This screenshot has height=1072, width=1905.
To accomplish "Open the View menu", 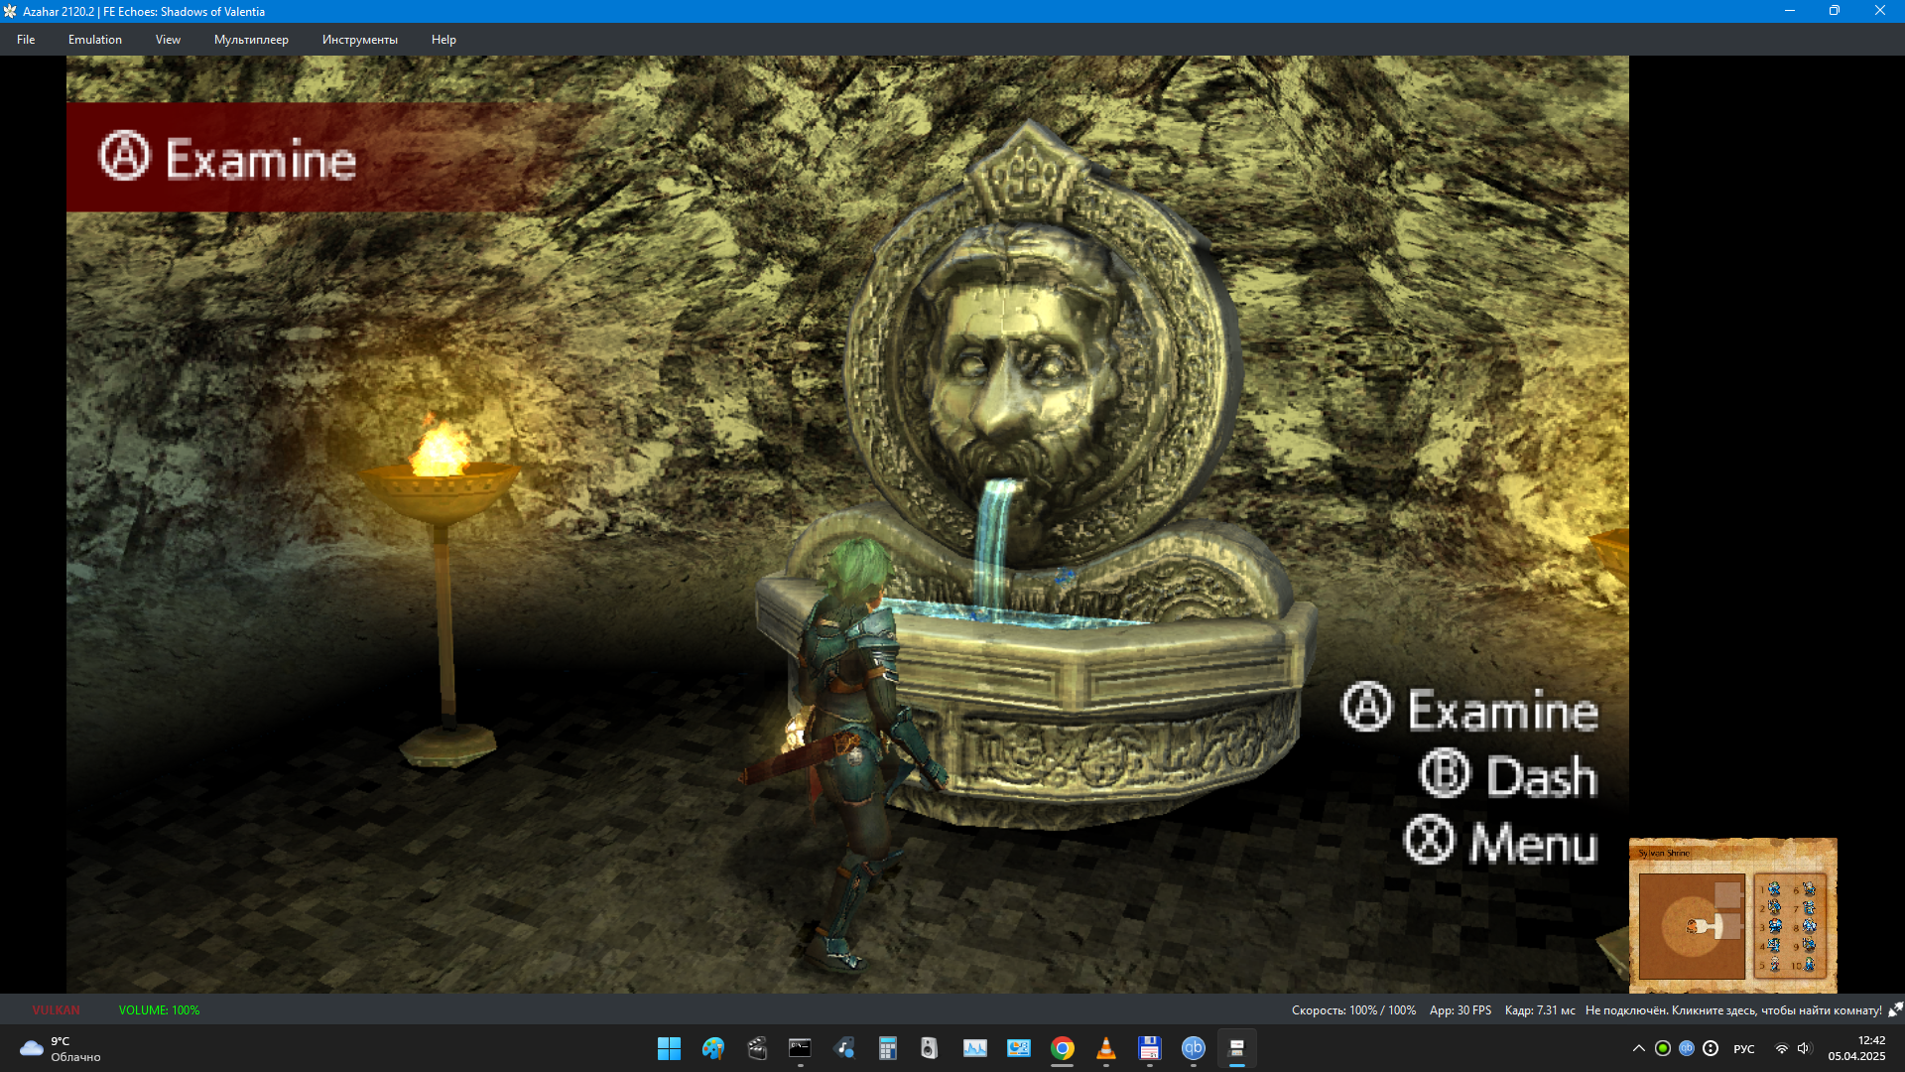I will (168, 40).
